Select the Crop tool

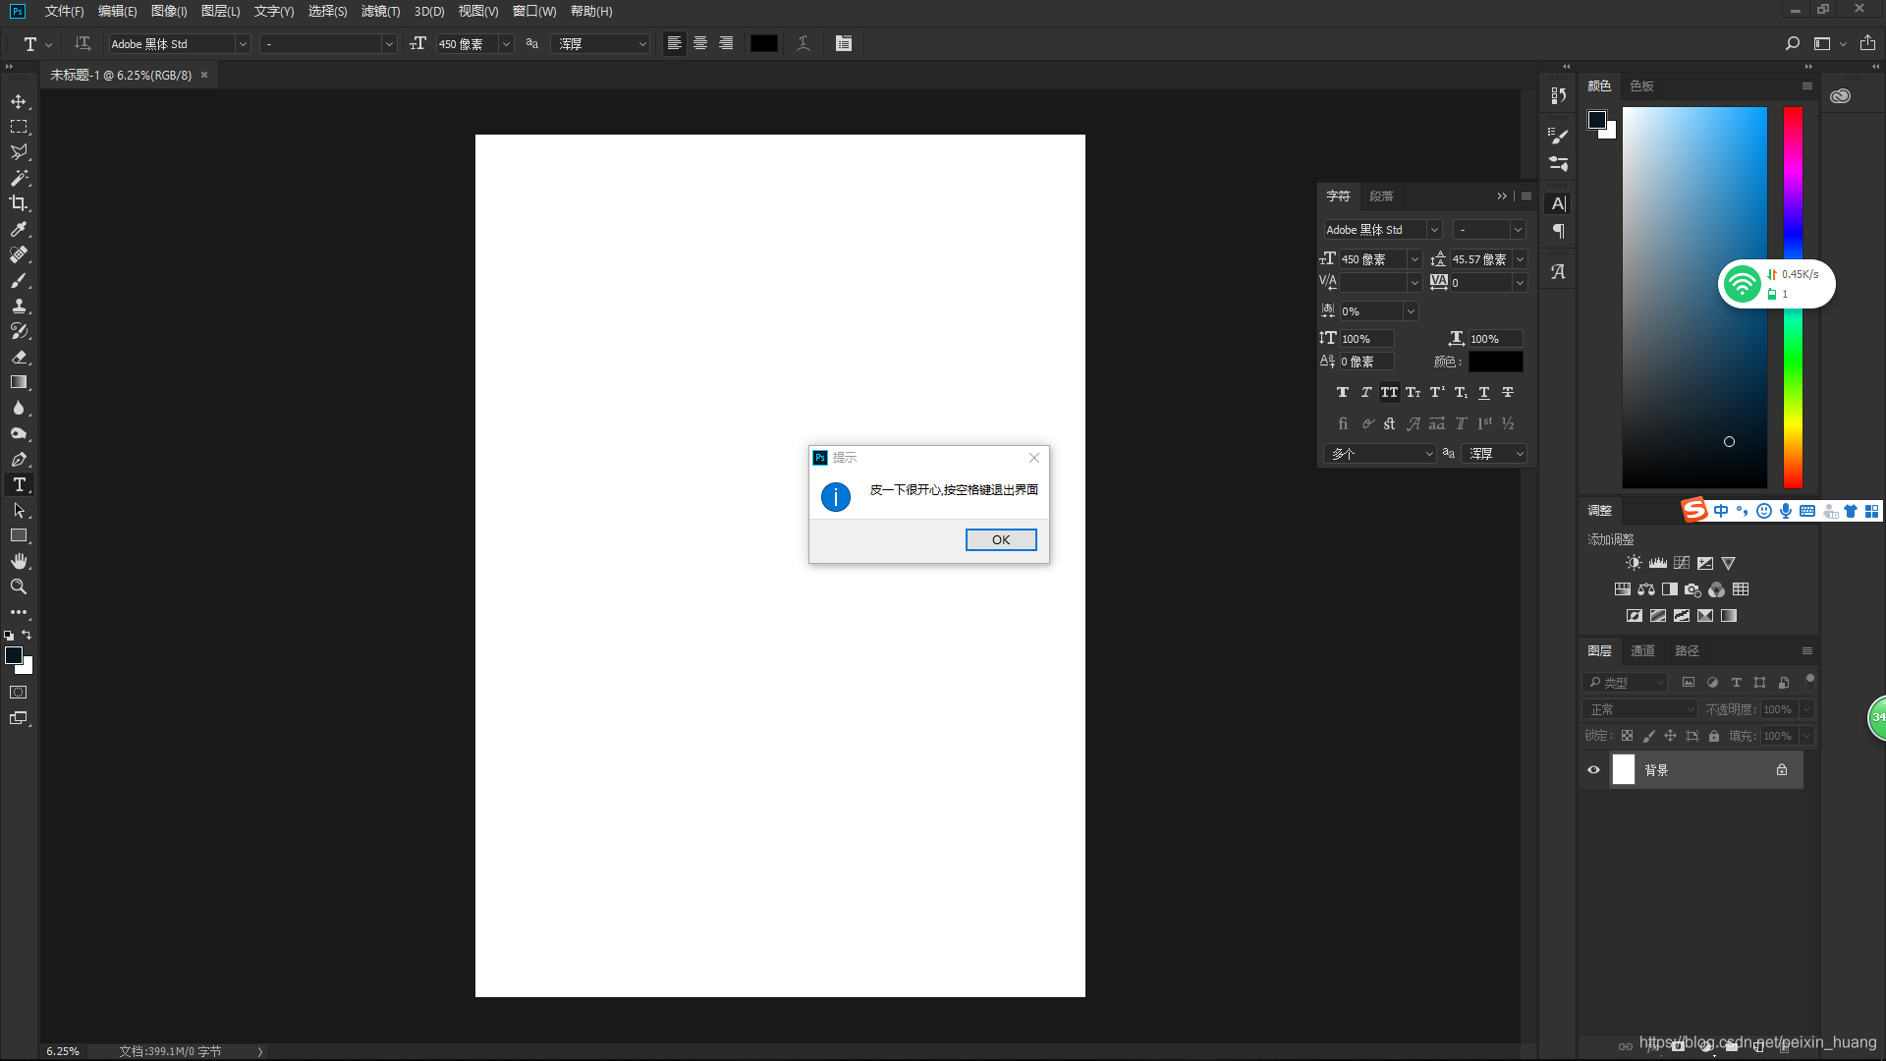pos(19,203)
